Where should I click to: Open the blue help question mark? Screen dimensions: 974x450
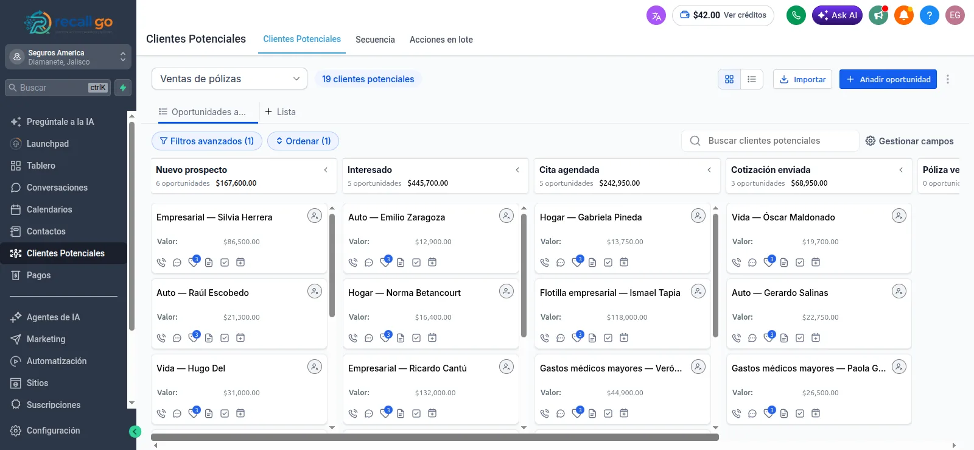click(930, 15)
